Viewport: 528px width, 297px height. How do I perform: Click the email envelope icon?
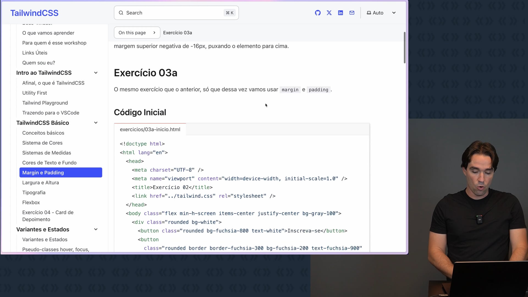352,13
